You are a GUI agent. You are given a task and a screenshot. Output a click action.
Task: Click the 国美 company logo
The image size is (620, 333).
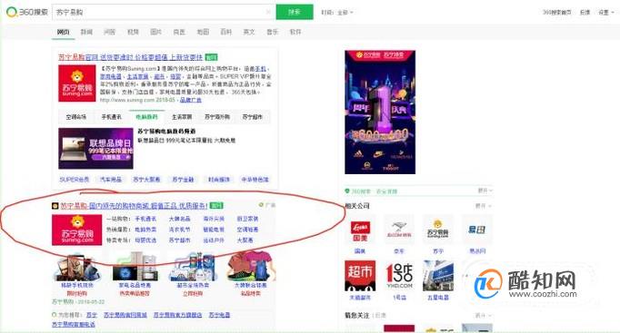tap(360, 230)
